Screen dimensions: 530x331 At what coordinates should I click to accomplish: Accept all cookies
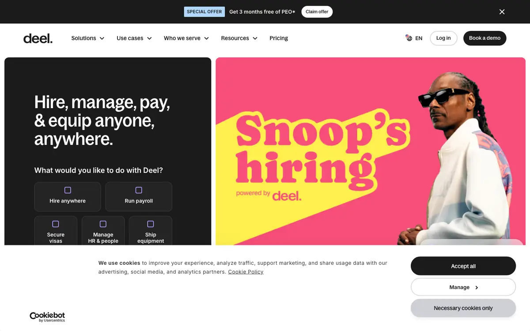463,266
